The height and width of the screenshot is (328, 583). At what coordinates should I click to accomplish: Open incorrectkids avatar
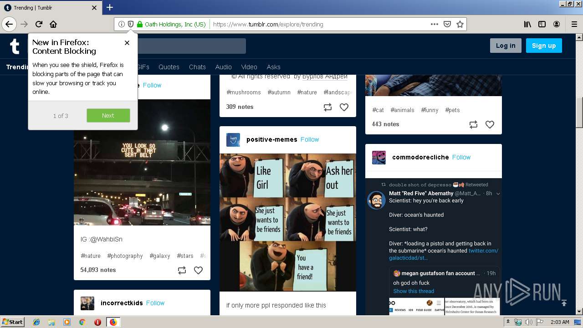pyautogui.click(x=87, y=303)
